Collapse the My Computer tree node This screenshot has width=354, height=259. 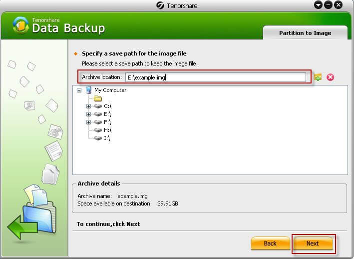(x=79, y=90)
